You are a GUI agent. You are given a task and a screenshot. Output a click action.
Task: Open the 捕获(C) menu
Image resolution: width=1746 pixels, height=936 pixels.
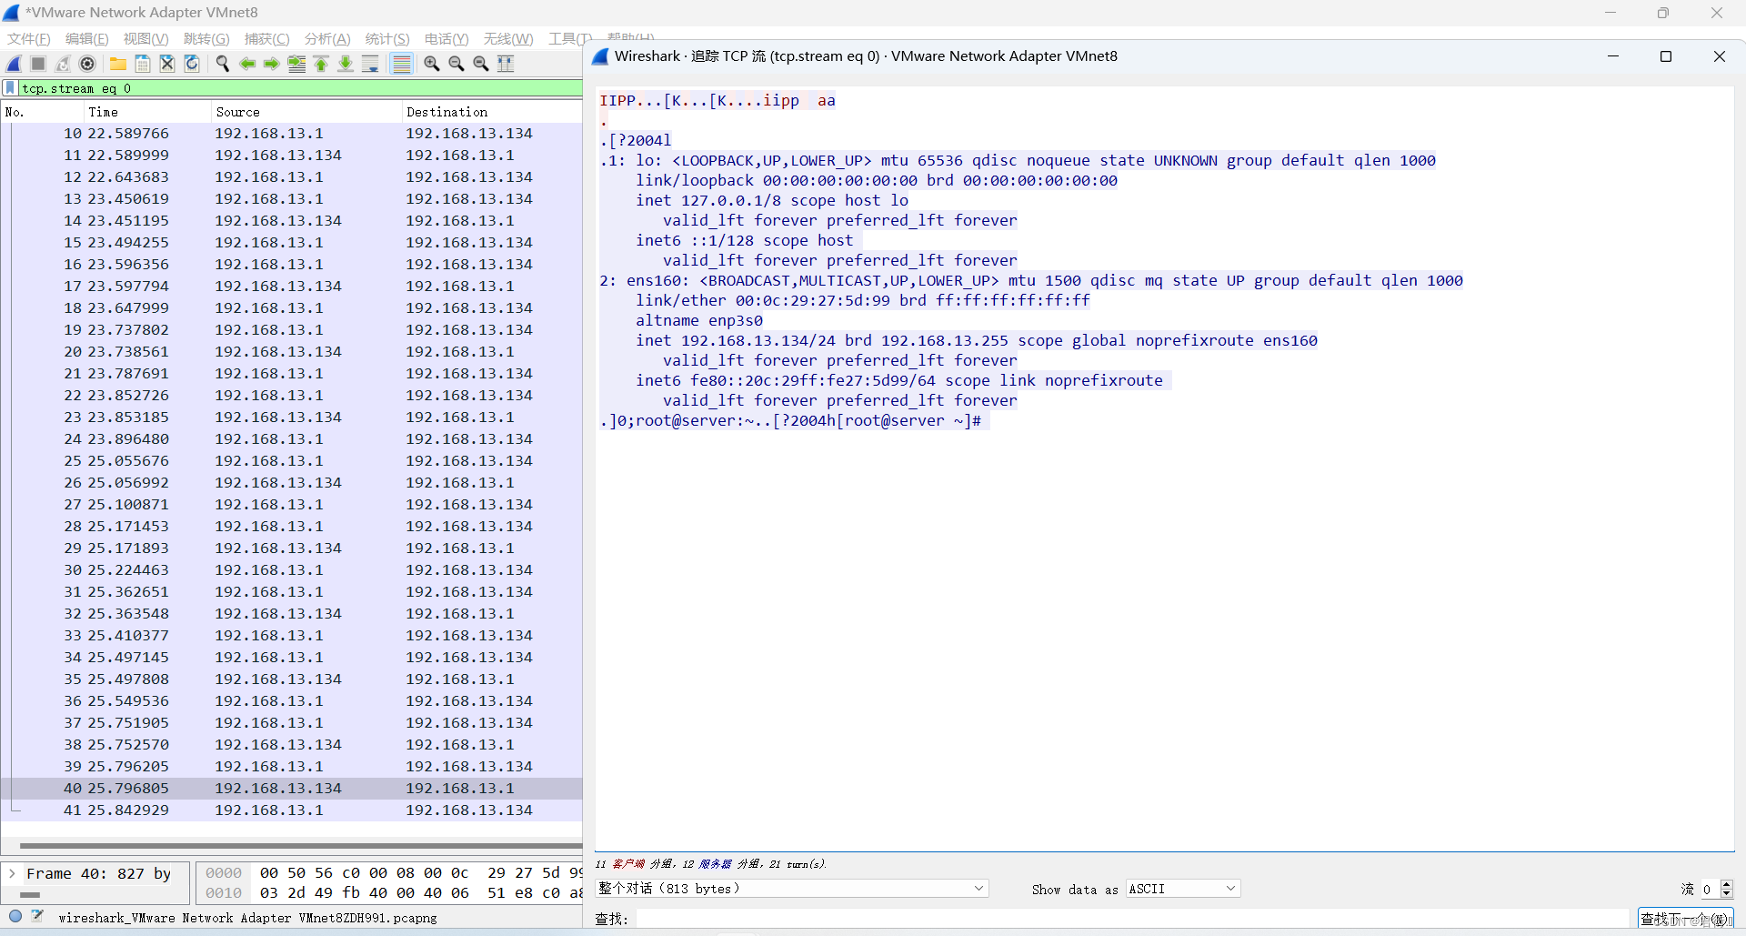(266, 39)
